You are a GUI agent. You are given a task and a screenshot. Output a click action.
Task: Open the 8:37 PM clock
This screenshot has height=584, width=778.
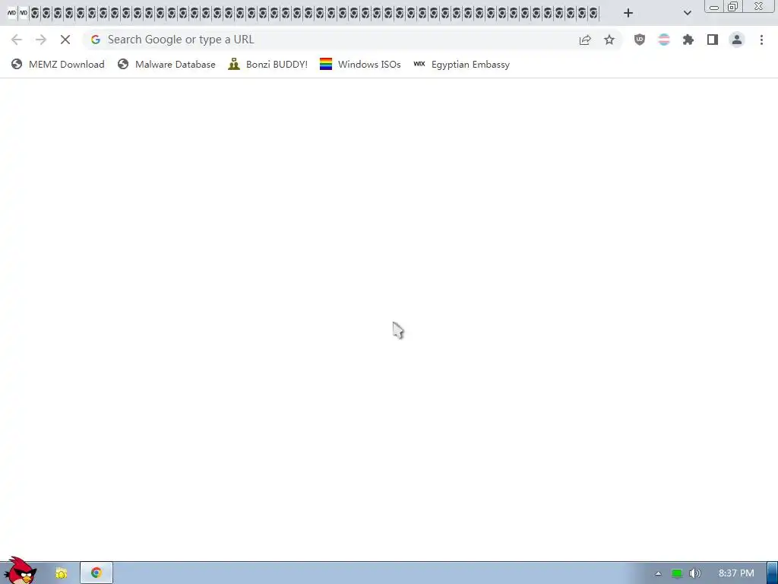coord(736,573)
